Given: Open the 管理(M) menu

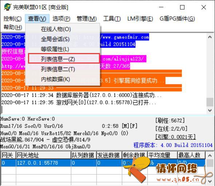Looking at the screenshot, I should [x=87, y=19].
